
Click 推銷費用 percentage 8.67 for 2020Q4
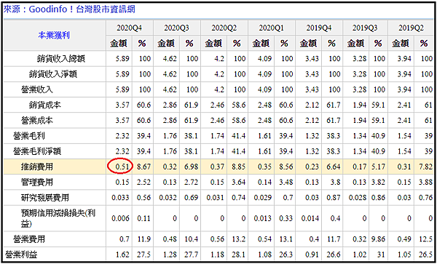pyautogui.click(x=143, y=167)
